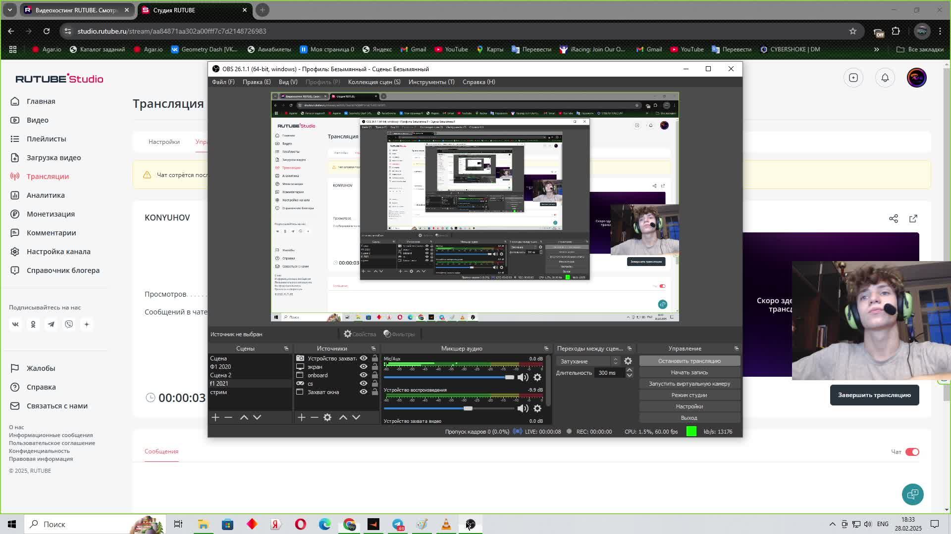Open Mic/Aux audio settings gear

click(x=537, y=377)
